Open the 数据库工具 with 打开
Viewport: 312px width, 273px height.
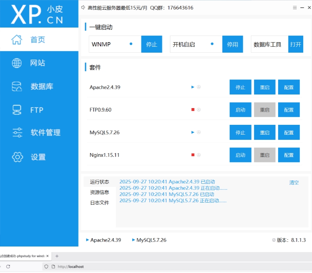pos(296,44)
